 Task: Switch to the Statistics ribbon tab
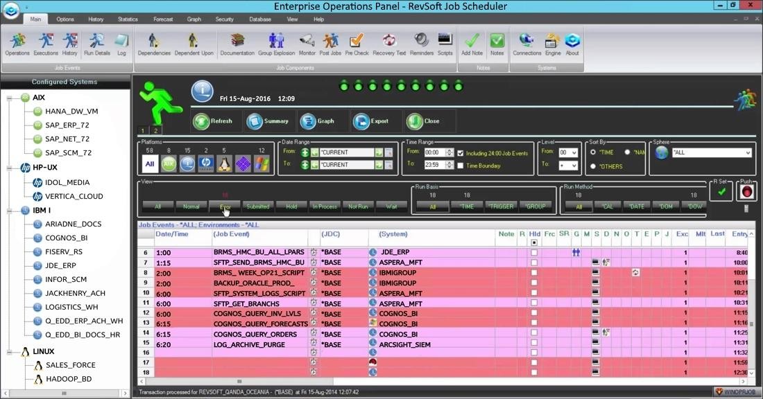coord(128,19)
